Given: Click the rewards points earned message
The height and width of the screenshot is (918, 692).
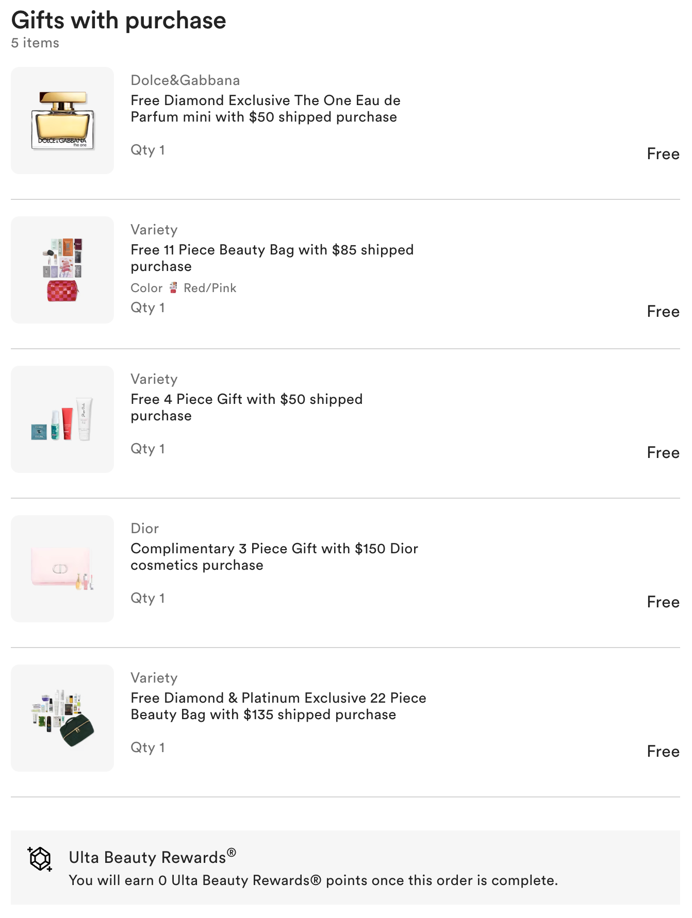Looking at the screenshot, I should tap(313, 880).
